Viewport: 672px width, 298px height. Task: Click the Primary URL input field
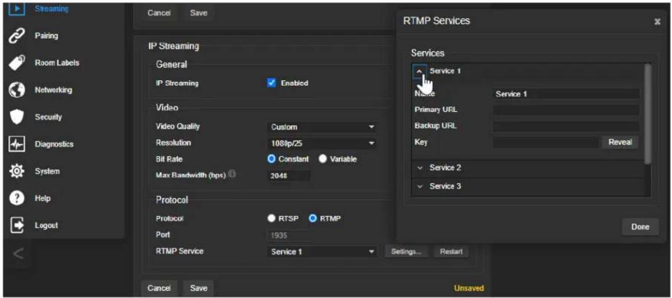point(566,110)
